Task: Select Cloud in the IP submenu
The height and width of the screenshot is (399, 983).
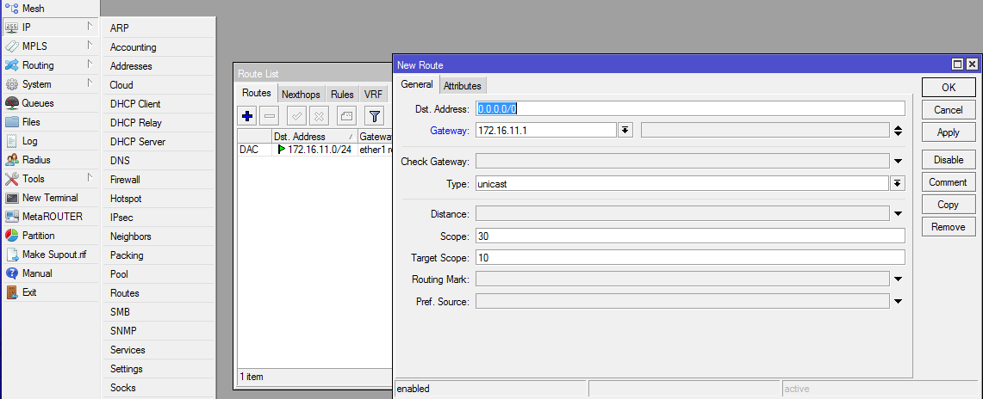Action: [x=159, y=85]
